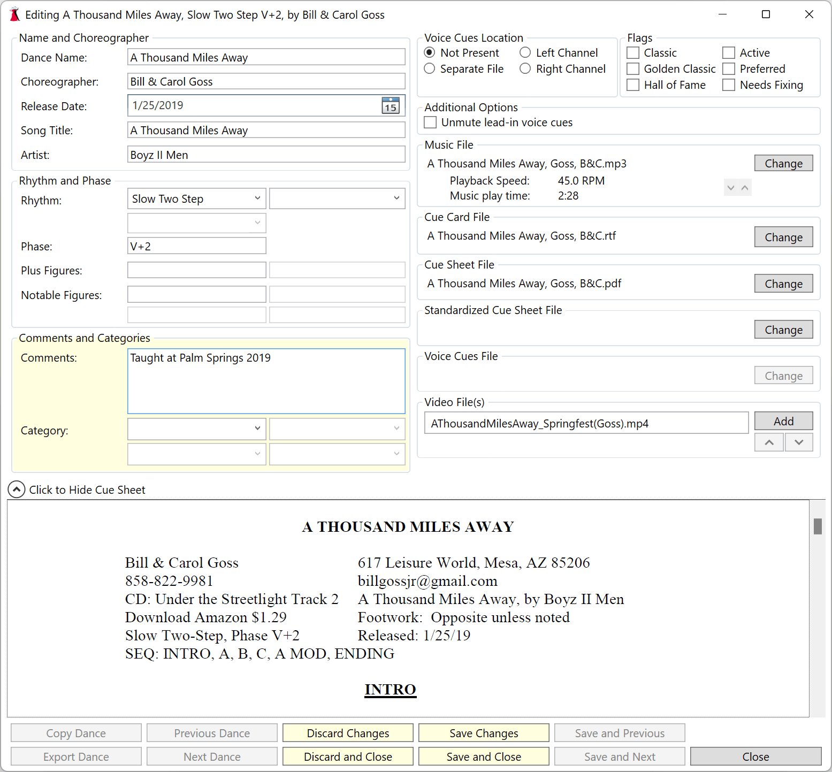Open the Release Date calendar picker icon
Image resolution: width=832 pixels, height=772 pixels.
[x=391, y=105]
